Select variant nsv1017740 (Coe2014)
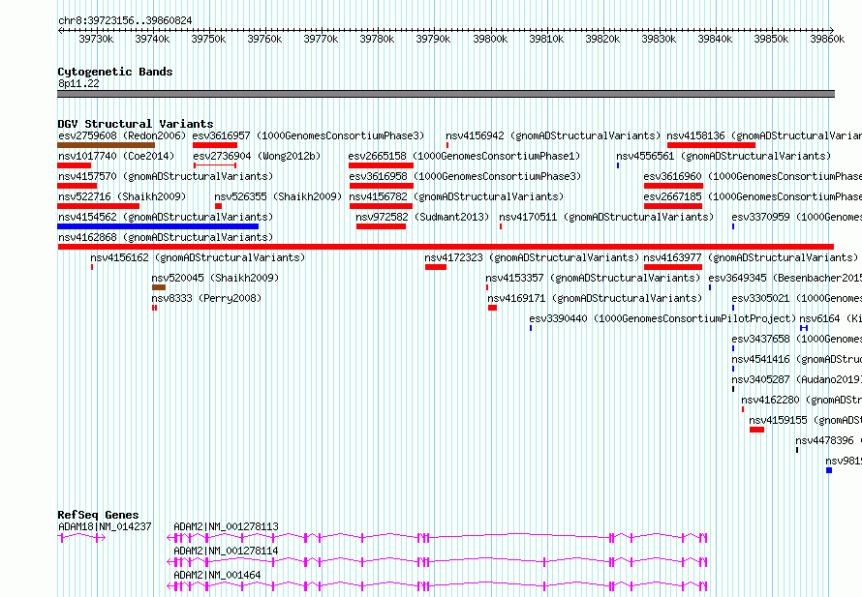This screenshot has height=597, width=862. point(116,156)
